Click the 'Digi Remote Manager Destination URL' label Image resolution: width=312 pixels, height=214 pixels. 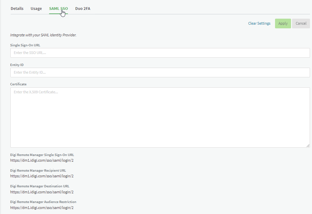click(x=40, y=186)
